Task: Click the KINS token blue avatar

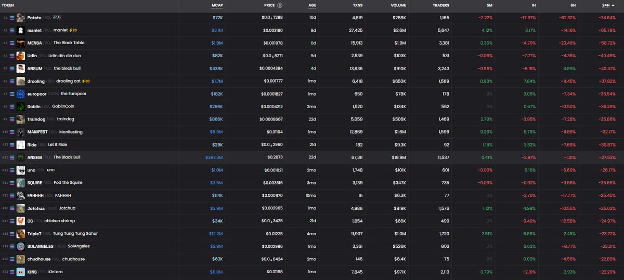Action: click(21, 272)
